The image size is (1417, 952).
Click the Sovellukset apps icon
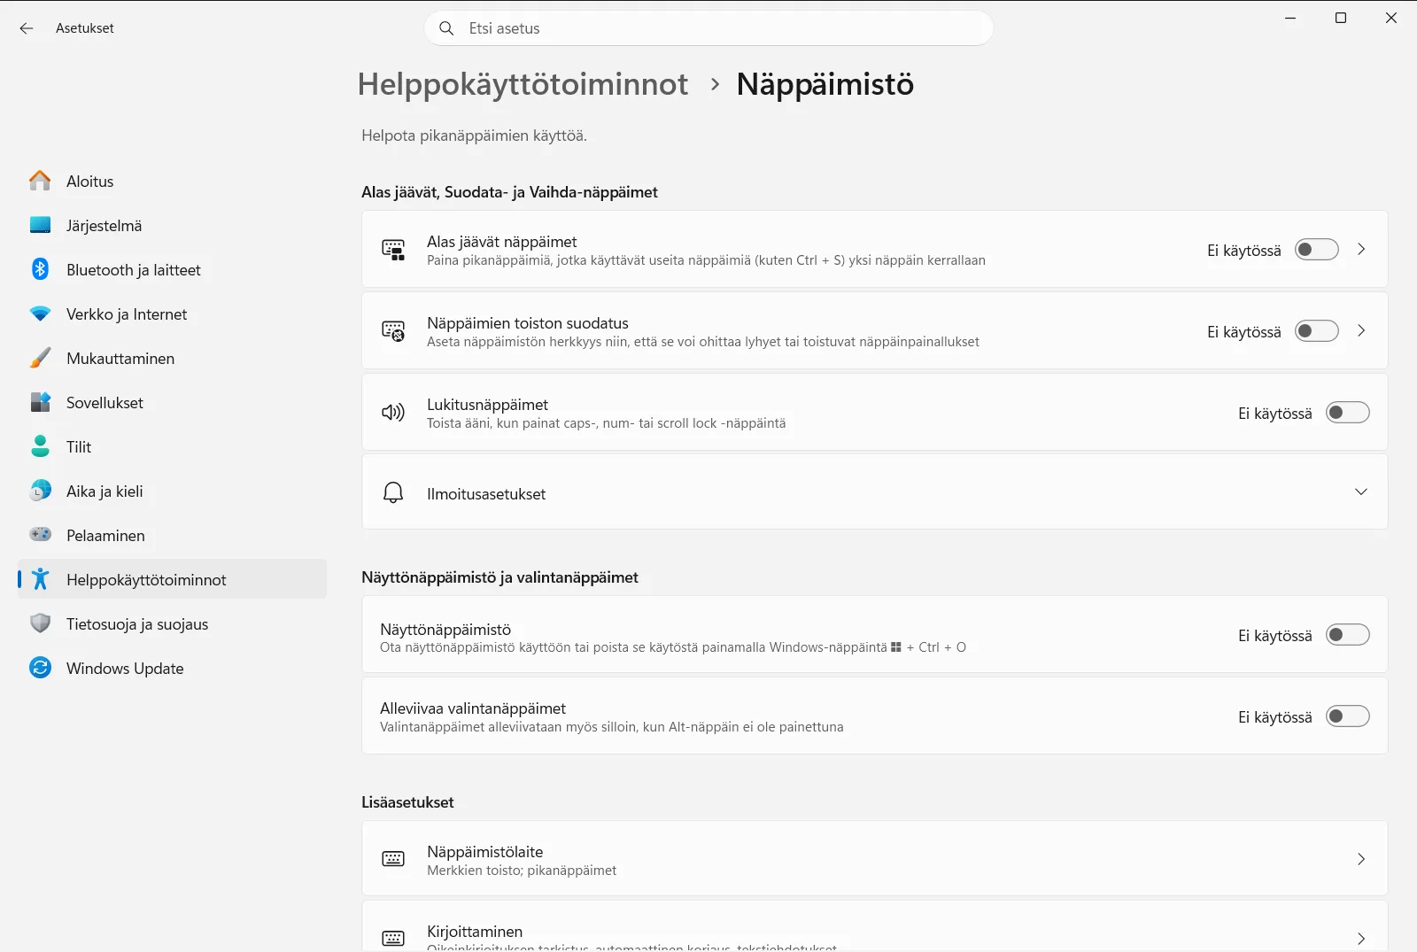40,402
